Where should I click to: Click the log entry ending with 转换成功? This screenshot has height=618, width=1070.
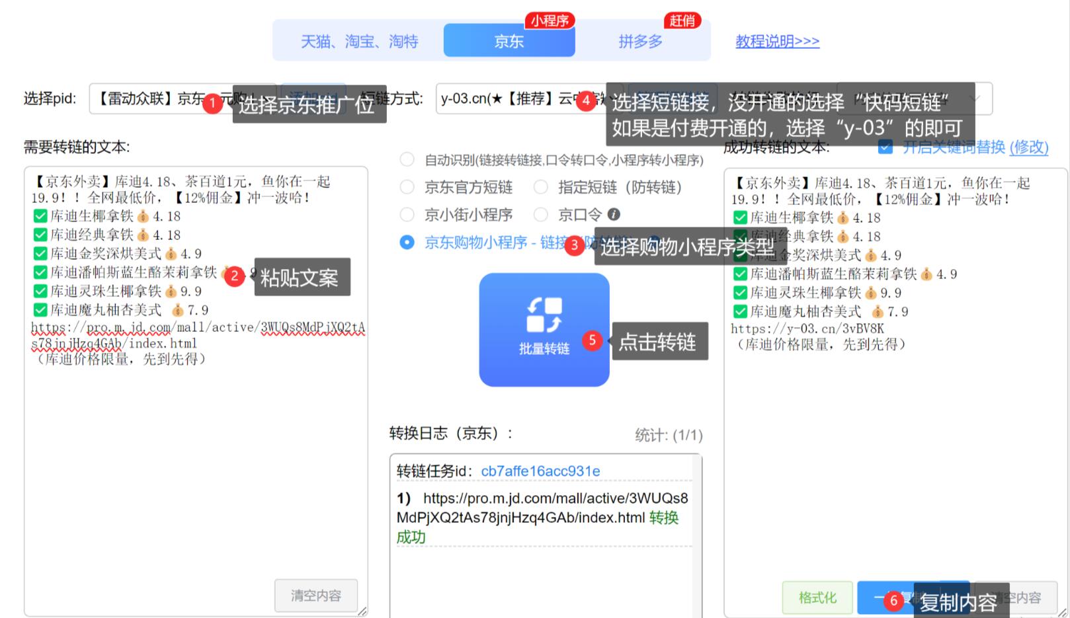click(x=542, y=518)
